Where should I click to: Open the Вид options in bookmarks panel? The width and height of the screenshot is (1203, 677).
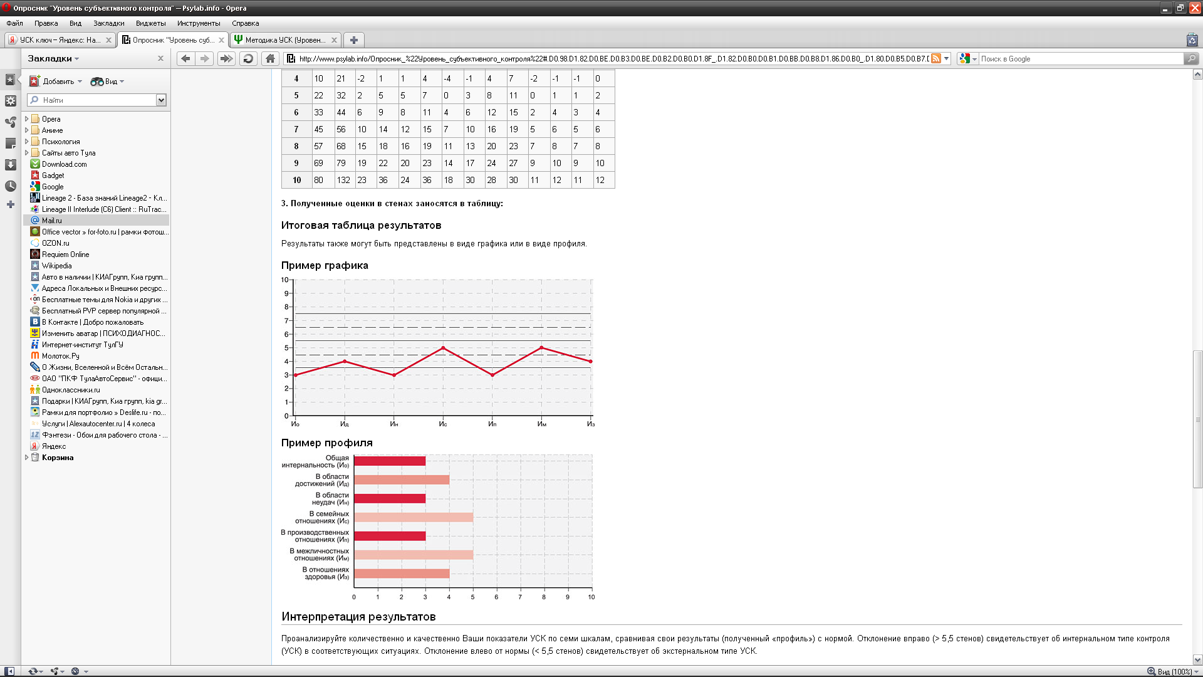pos(107,81)
